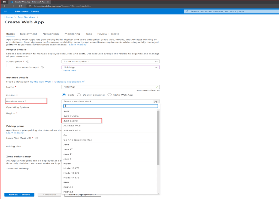279x199 pixels.
Task: Click the Next : Deployment button
Action: [83, 195]
